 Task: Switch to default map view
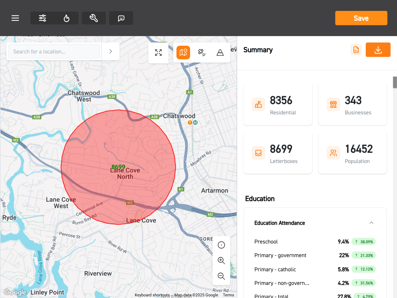(x=183, y=52)
